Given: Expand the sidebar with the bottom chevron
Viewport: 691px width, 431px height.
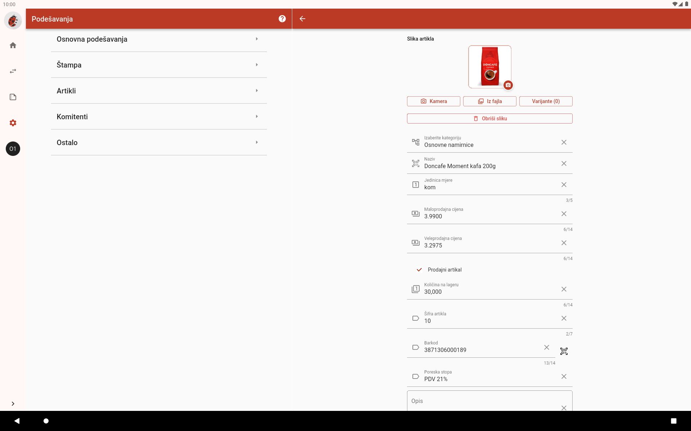Looking at the screenshot, I should click(13, 404).
